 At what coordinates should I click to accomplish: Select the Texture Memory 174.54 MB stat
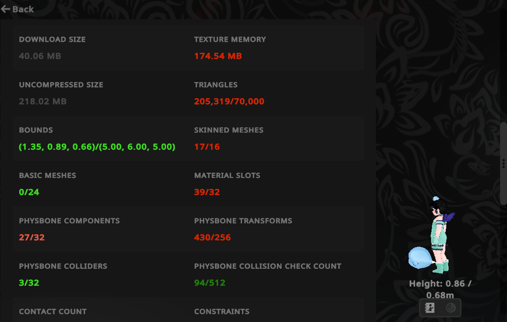pos(218,56)
